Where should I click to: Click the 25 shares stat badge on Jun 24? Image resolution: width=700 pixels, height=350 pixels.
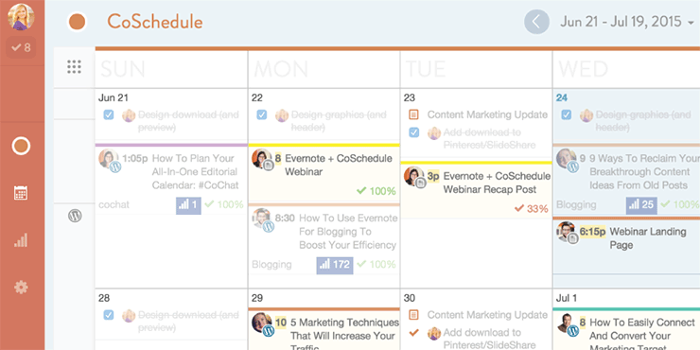click(x=641, y=205)
